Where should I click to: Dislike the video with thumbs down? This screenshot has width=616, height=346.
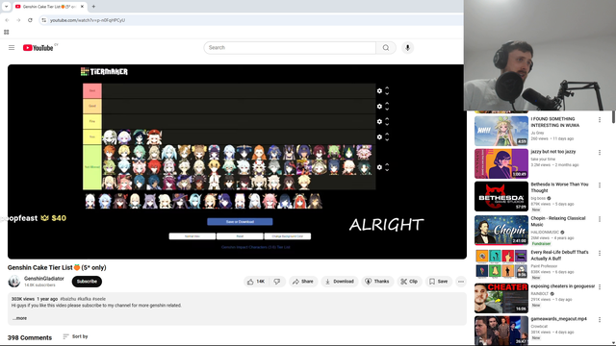277,282
